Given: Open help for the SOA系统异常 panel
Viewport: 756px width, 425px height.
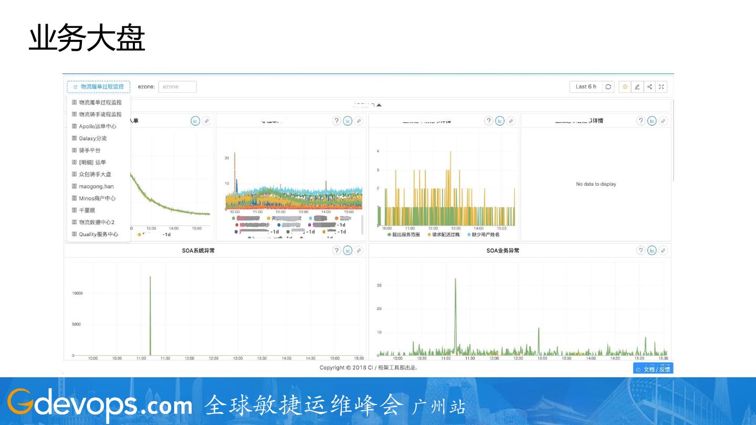Looking at the screenshot, I should click(x=337, y=250).
